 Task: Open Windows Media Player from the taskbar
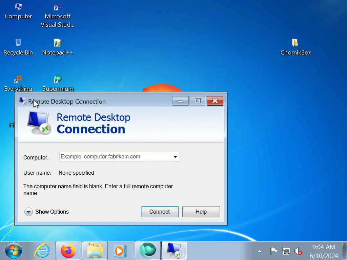[121, 251]
